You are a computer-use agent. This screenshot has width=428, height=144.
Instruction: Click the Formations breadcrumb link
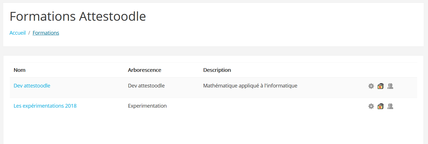[46, 33]
